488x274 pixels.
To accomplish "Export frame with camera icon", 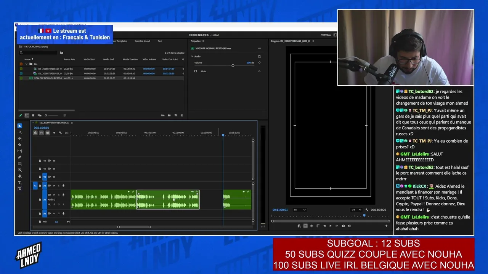I will pyautogui.click(x=343, y=226).
